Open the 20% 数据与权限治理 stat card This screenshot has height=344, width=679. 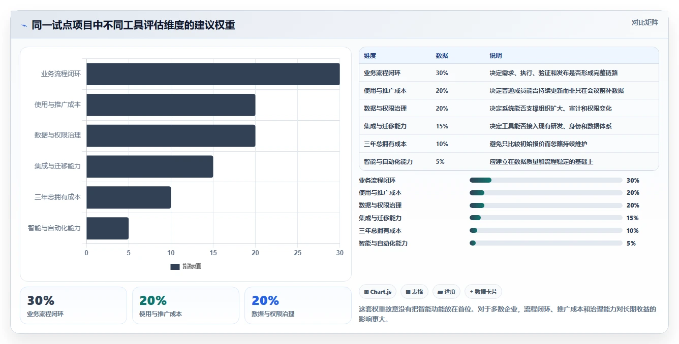pos(298,305)
